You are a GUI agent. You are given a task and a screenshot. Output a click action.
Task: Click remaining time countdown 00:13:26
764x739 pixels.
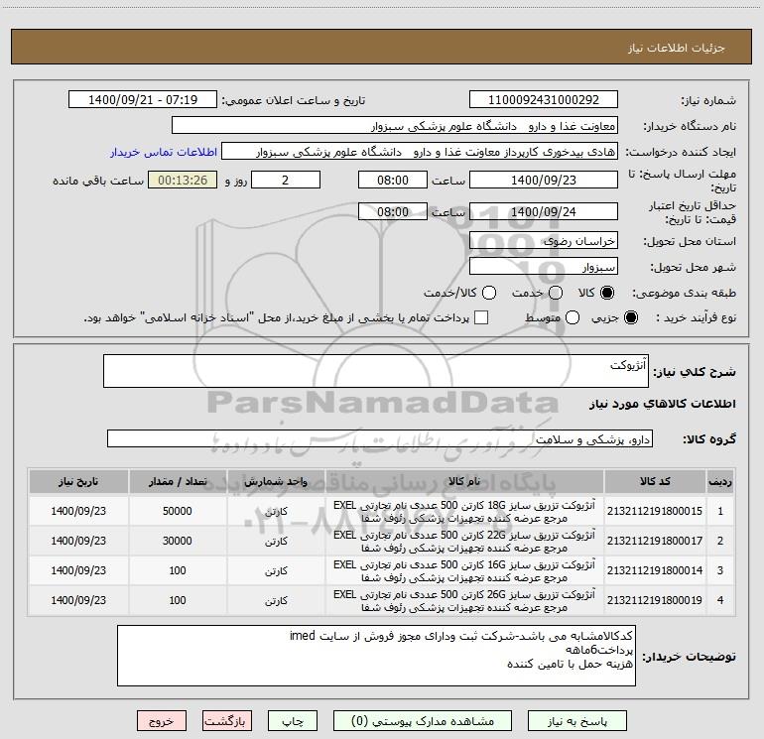[183, 180]
